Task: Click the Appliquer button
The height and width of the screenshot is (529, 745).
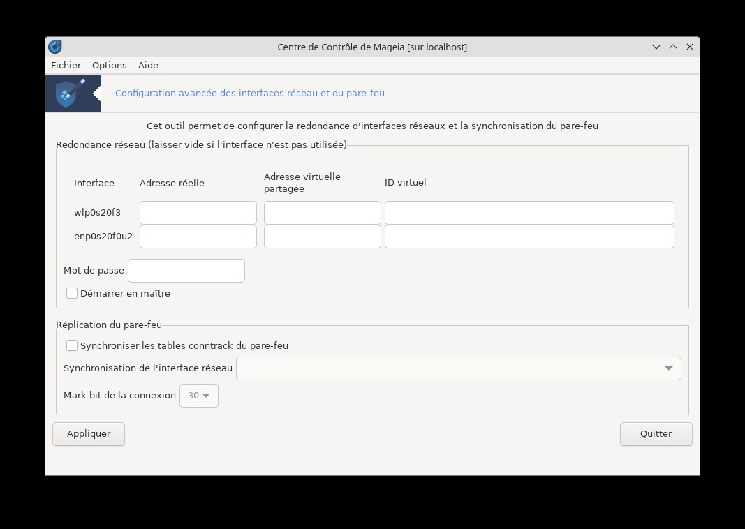Action: point(89,434)
